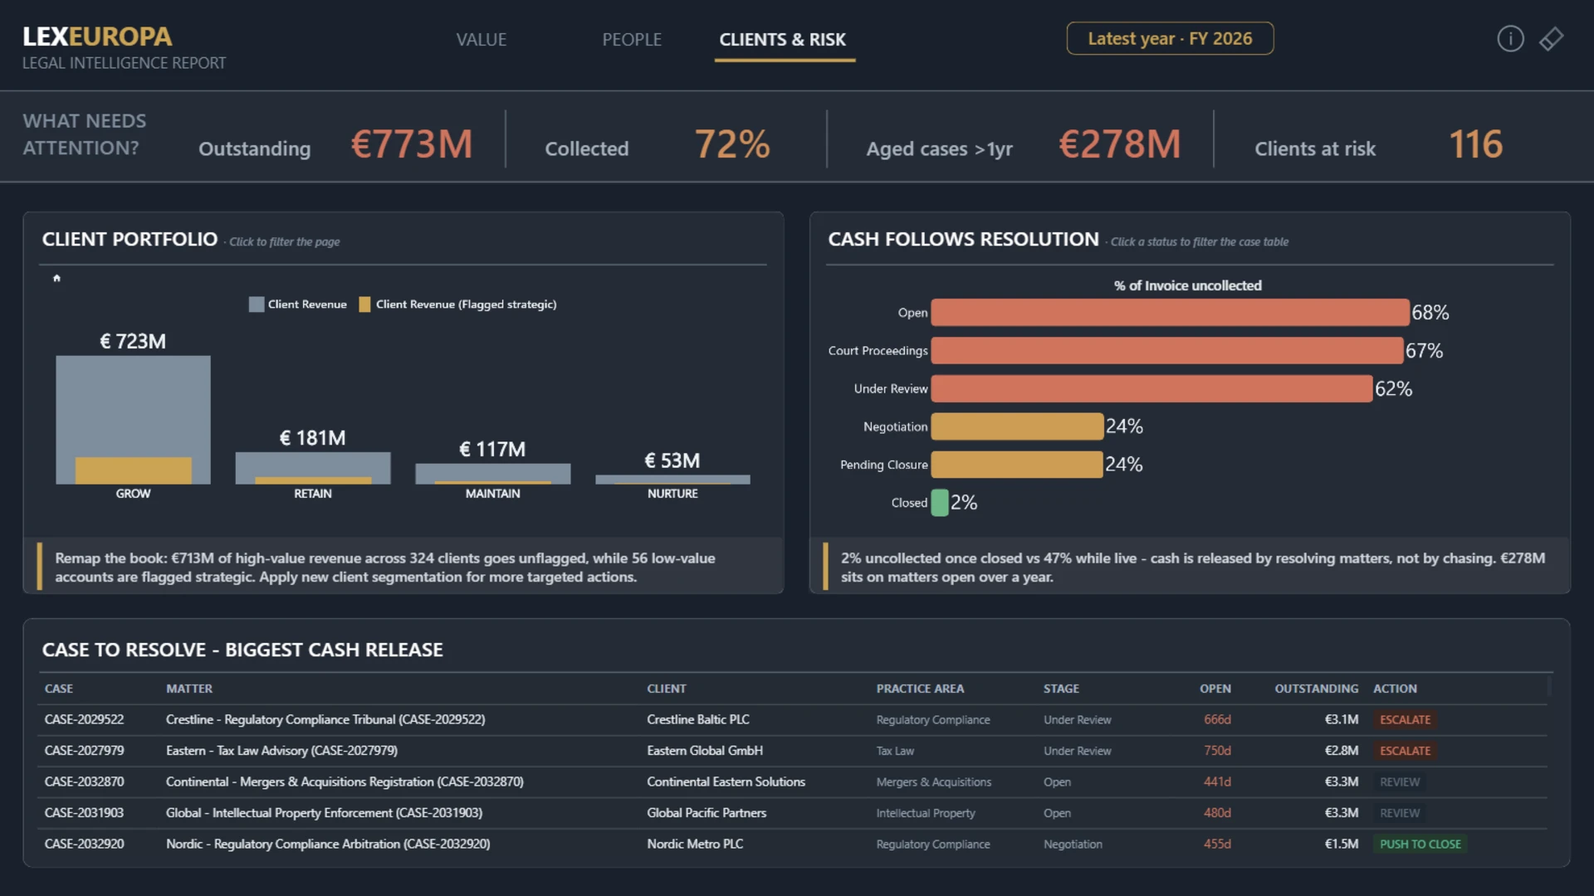This screenshot has width=1594, height=896.
Task: Click the Nordic Regulatory Compliance Arbitration matter
Action: (x=328, y=844)
